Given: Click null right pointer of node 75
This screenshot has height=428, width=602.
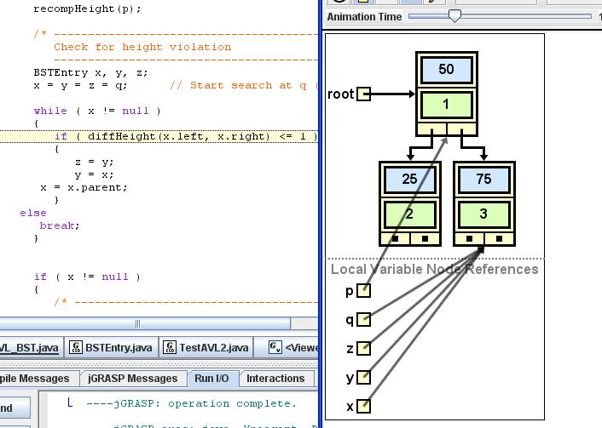Looking at the screenshot, I should coord(499,239).
